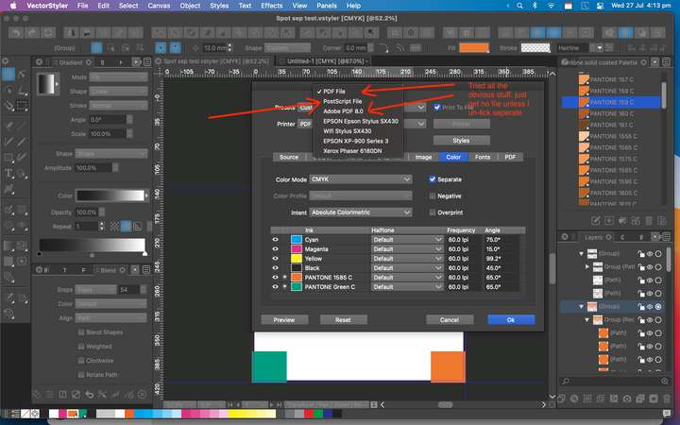Open the Pantone palette panel menu icon
Screen dimensions: 680x425
click(x=666, y=62)
